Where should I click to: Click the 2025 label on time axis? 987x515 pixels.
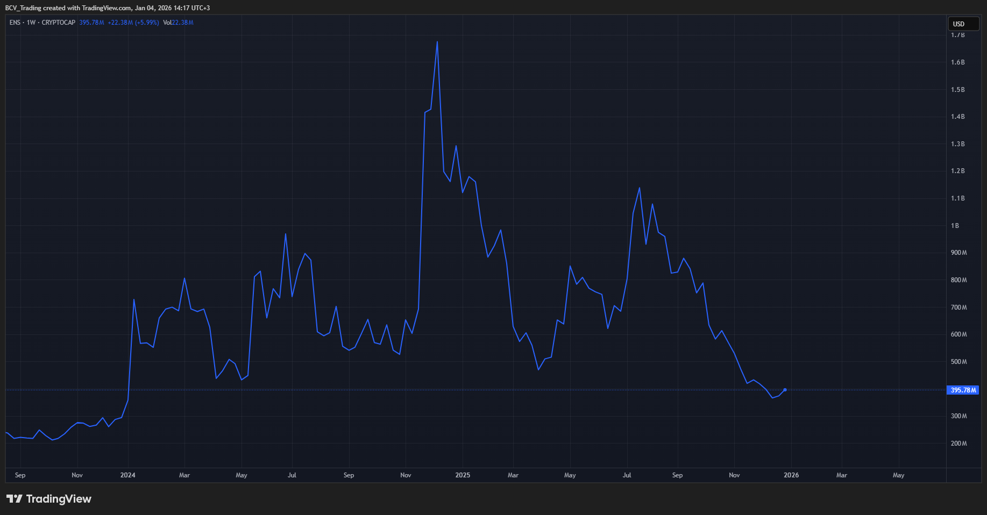click(463, 475)
